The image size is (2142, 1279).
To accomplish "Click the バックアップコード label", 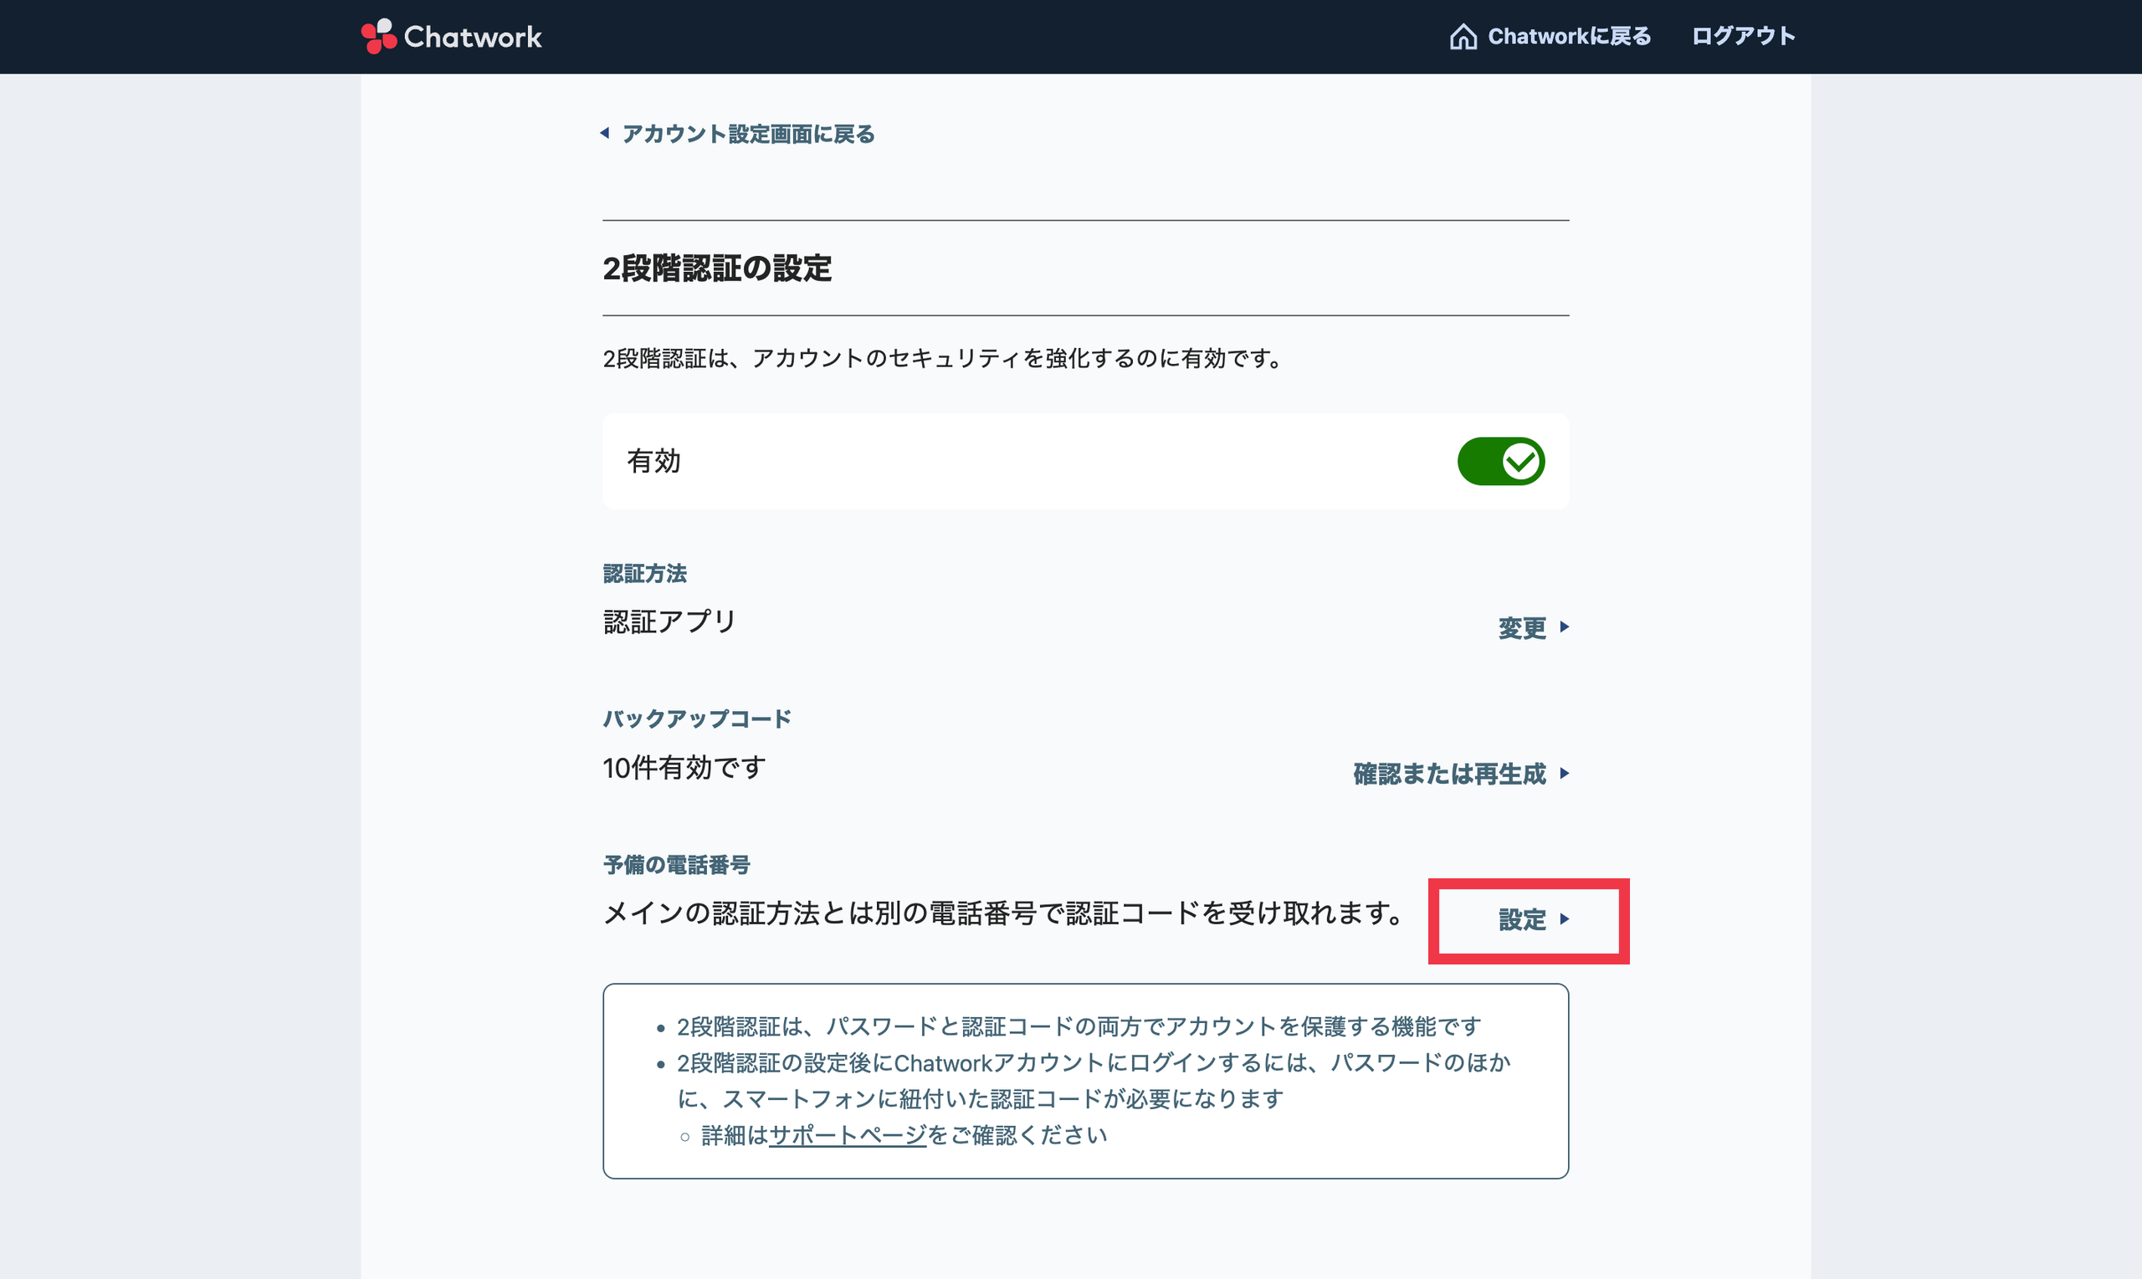I will (x=696, y=719).
